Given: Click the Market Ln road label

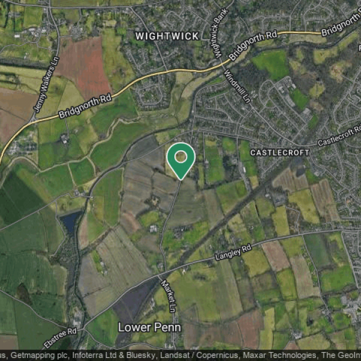Looking at the screenshot, I should point(168,296).
